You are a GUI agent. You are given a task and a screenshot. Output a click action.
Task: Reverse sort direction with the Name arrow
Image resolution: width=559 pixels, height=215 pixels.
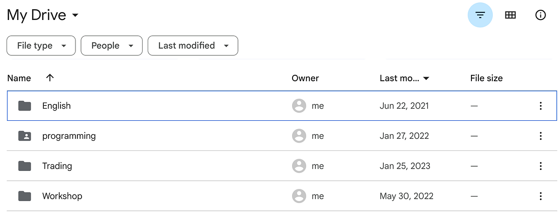50,78
